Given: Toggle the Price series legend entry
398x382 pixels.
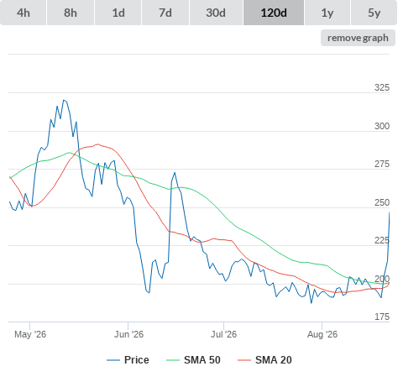Looking at the screenshot, I should (x=128, y=360).
